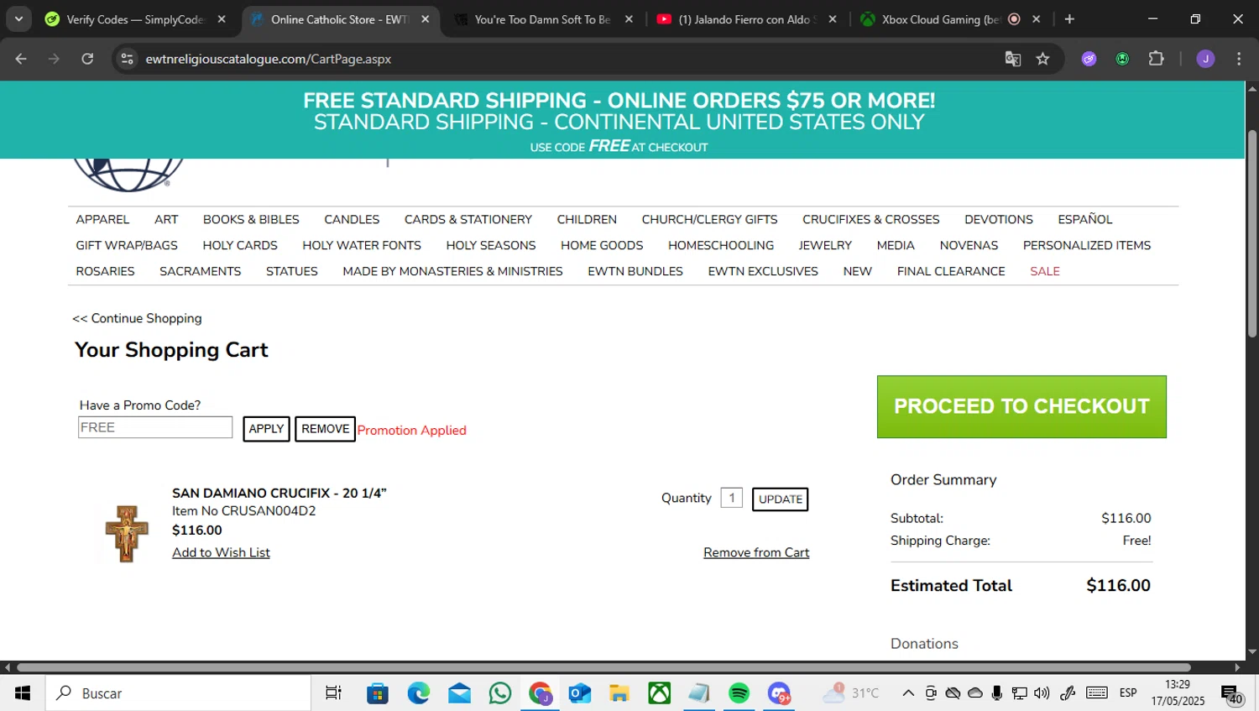Image resolution: width=1259 pixels, height=711 pixels.
Task: Open FINAL CLEARANCE category
Action: (x=951, y=271)
